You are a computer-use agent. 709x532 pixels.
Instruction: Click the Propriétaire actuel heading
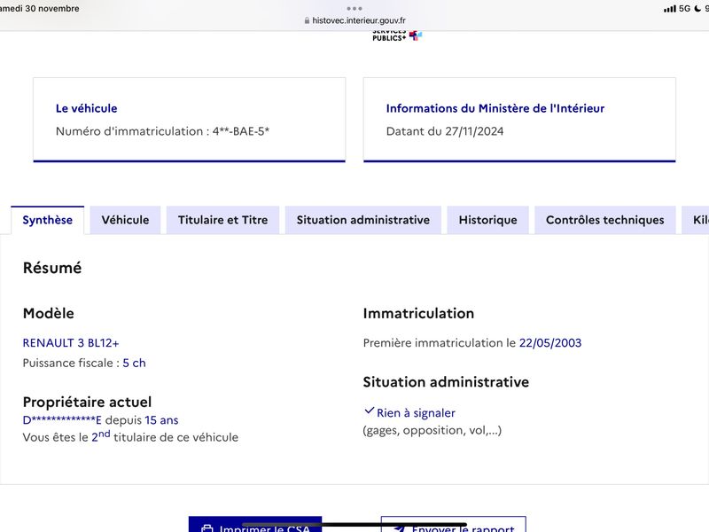coord(87,402)
